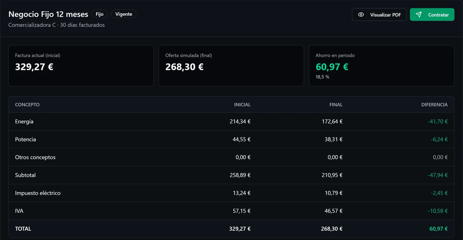Image resolution: width=463 pixels, height=240 pixels.
Task: Click the Ahorro en periodo card
Action: click(x=382, y=66)
